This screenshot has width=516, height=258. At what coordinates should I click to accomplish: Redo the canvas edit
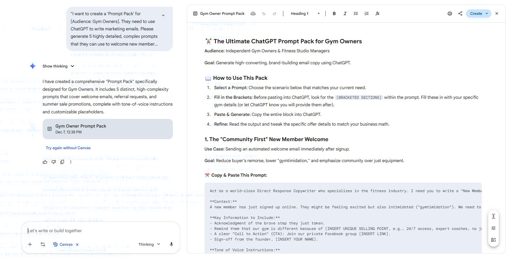[x=274, y=14]
